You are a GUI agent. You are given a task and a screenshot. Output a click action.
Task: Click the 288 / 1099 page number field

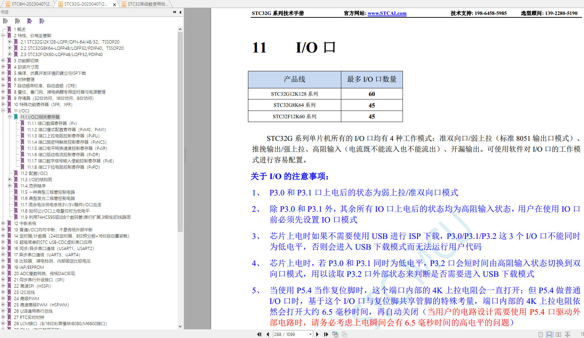(x=290, y=334)
